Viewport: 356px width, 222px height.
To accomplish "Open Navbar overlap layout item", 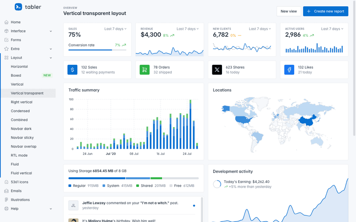I will (x=28, y=147).
